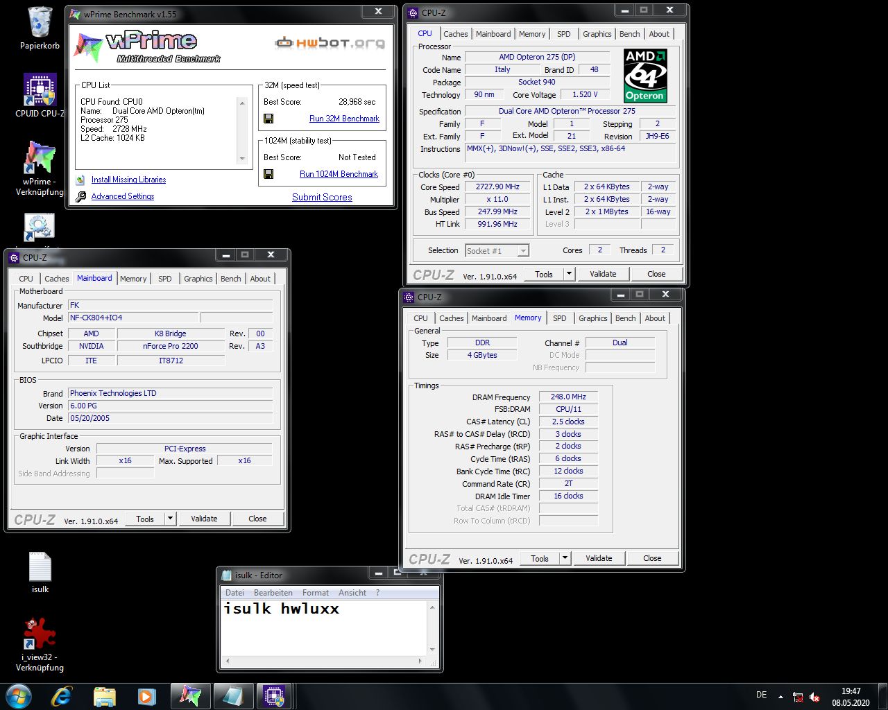Click Tools button in CPU-Z CPU window
The height and width of the screenshot is (710, 888).
click(544, 274)
